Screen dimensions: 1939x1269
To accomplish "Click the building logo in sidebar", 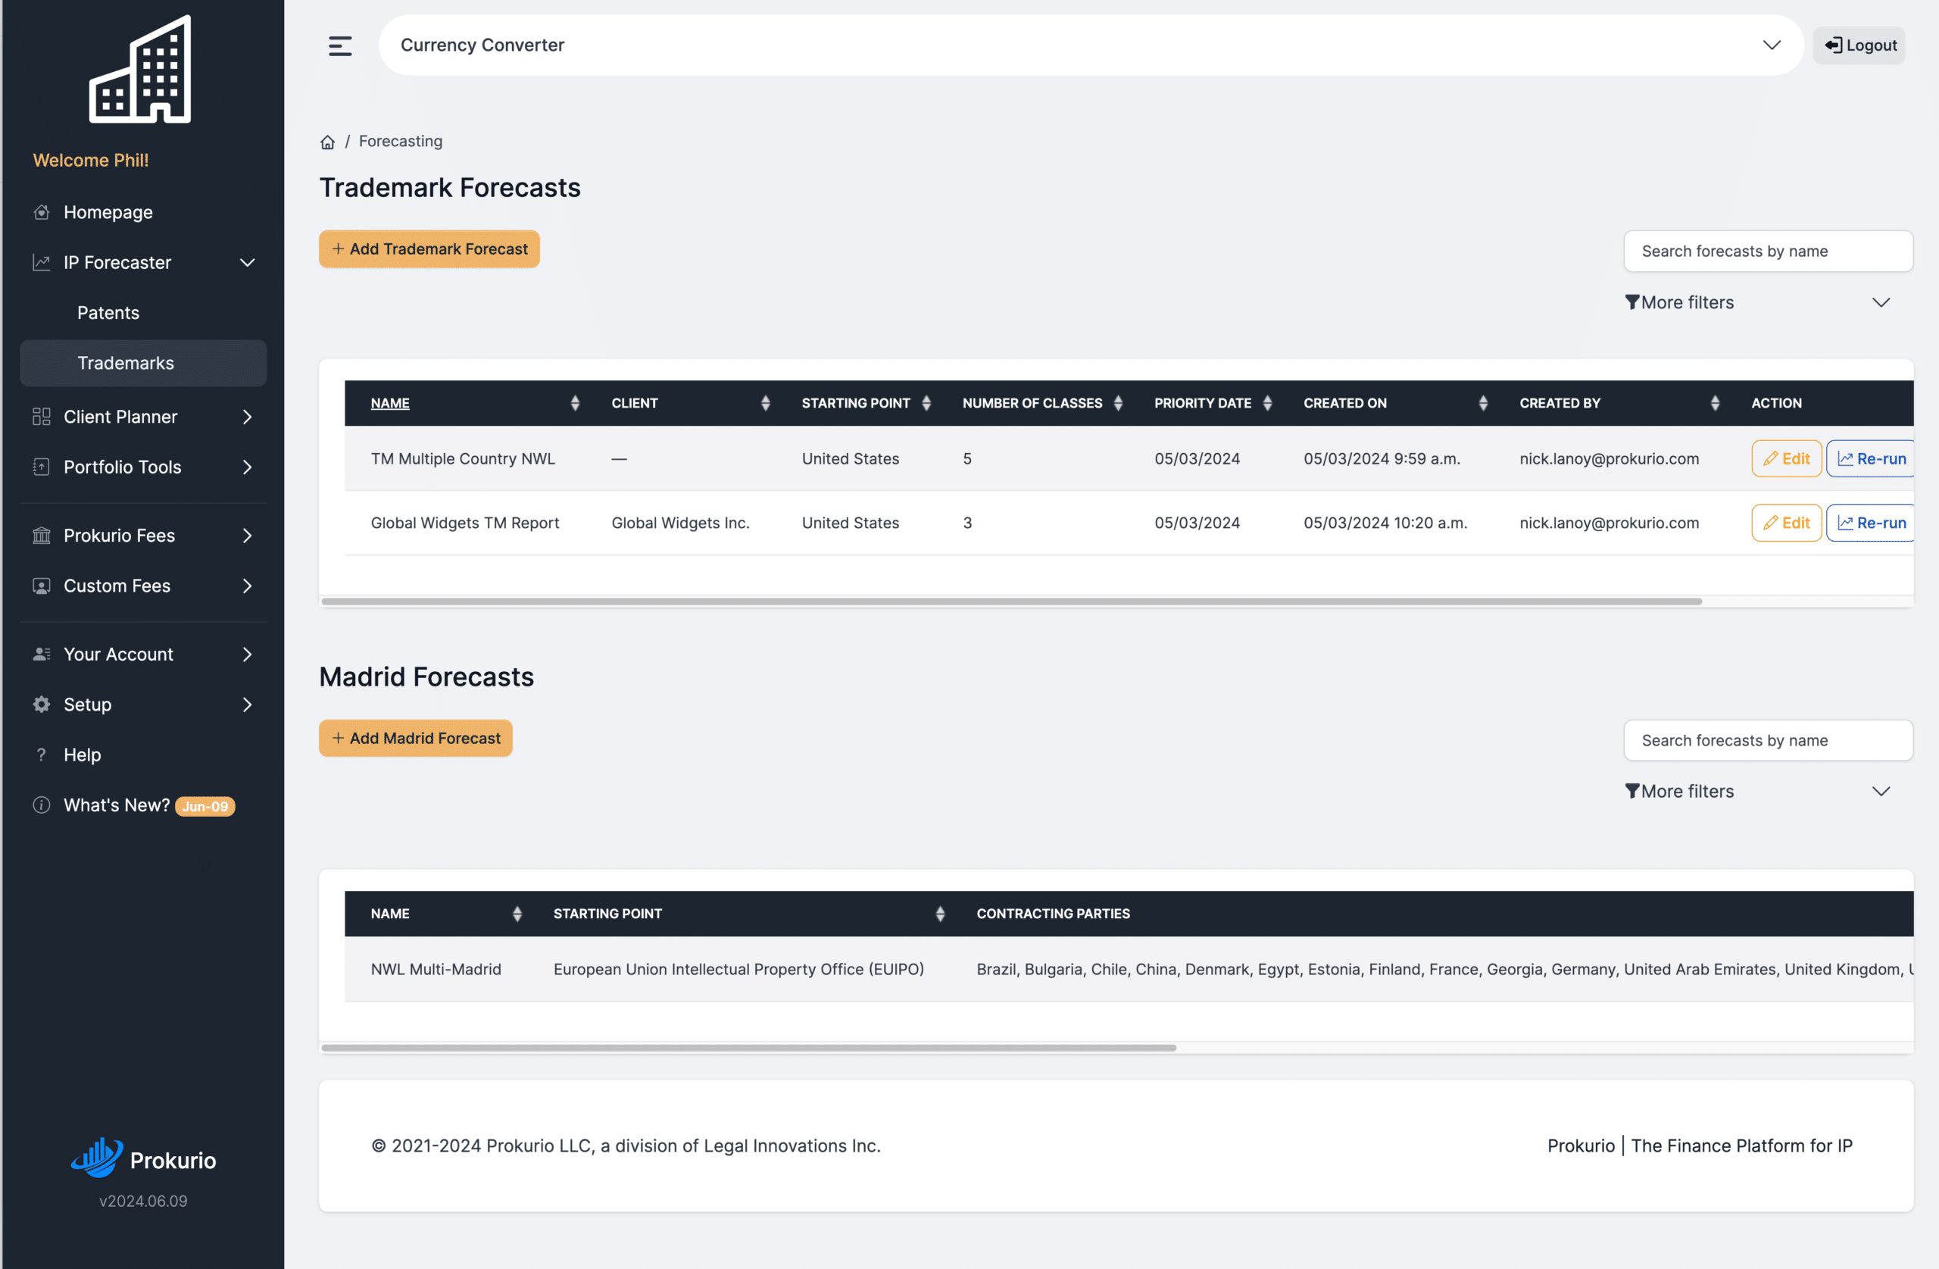I will 140,69.
